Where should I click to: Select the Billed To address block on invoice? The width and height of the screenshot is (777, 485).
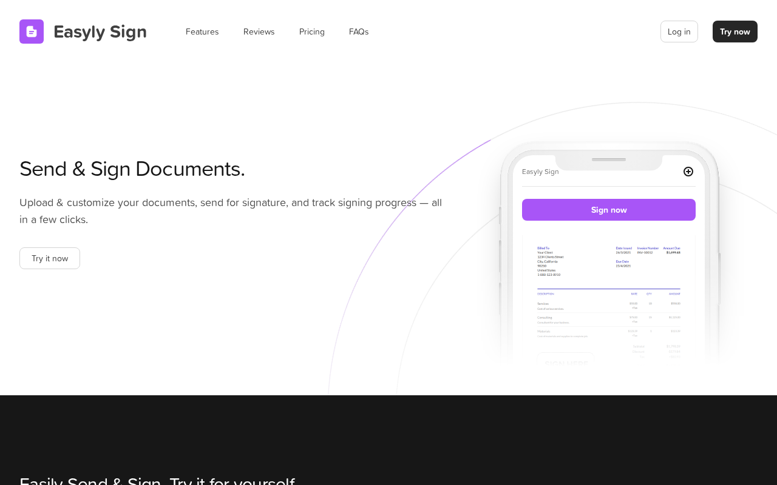pyautogui.click(x=551, y=261)
